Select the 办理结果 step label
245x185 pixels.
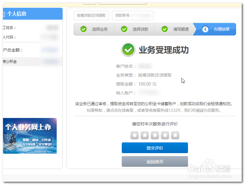[x=221, y=29]
